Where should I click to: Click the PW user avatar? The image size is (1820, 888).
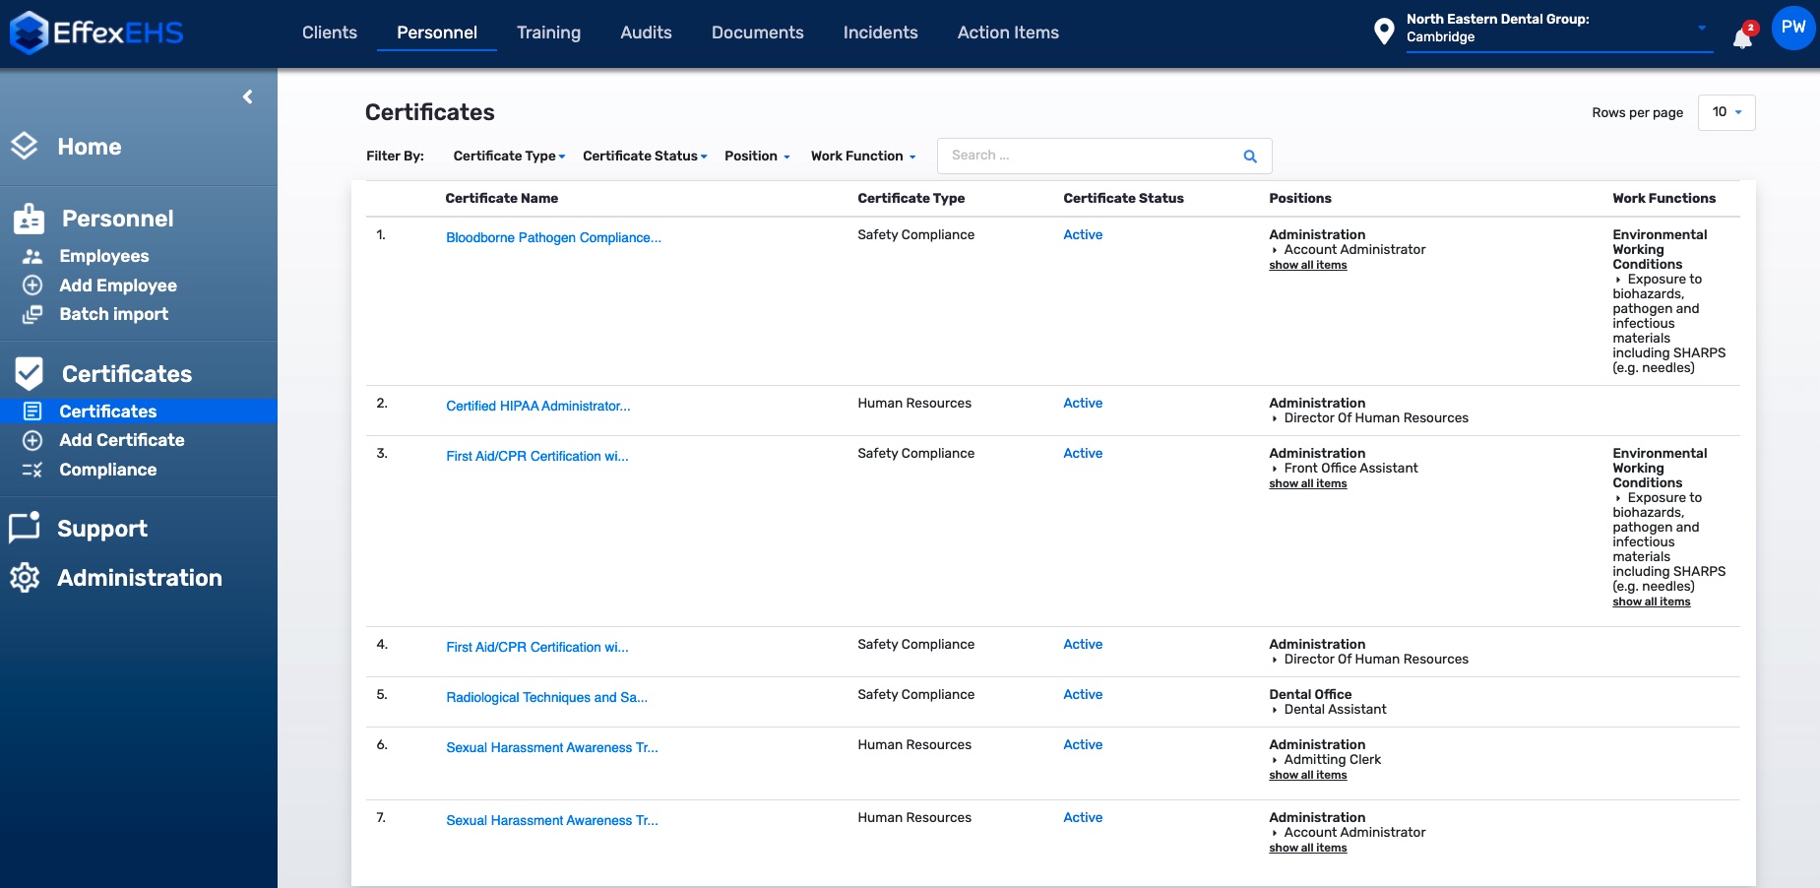click(1792, 28)
